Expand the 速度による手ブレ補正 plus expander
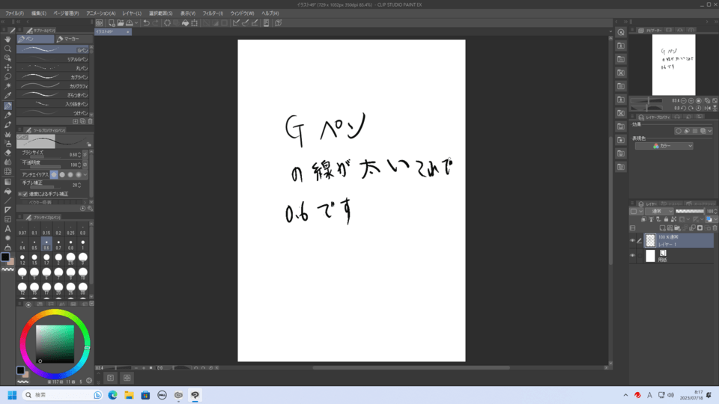 (x=19, y=195)
